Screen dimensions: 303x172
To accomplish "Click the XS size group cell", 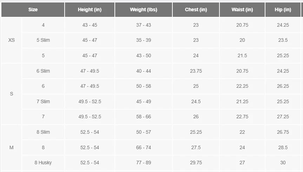I will pos(12,40).
